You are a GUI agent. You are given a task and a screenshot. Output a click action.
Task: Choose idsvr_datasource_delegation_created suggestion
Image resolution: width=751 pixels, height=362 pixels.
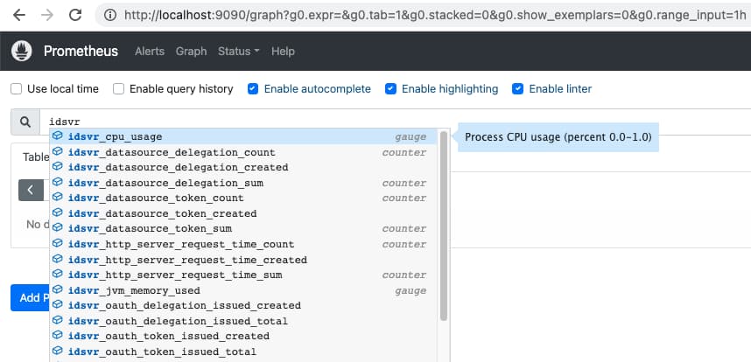pos(243,167)
